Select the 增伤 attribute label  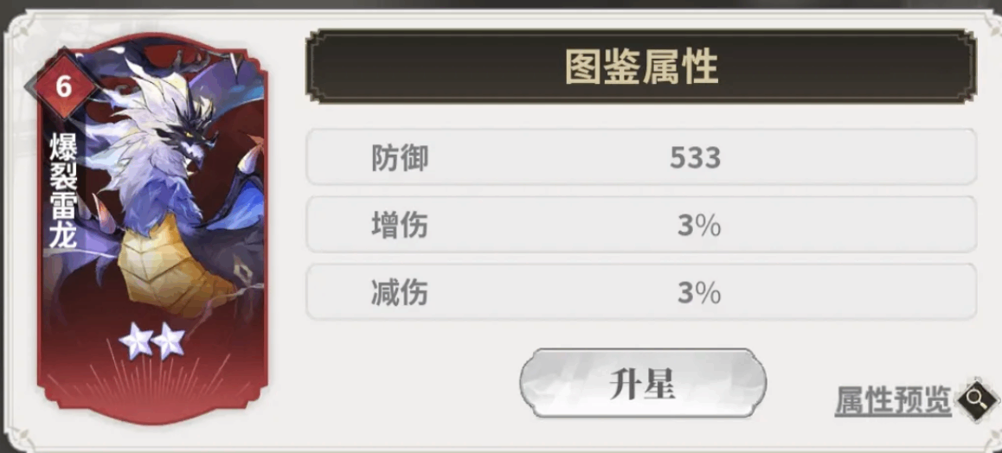(399, 226)
